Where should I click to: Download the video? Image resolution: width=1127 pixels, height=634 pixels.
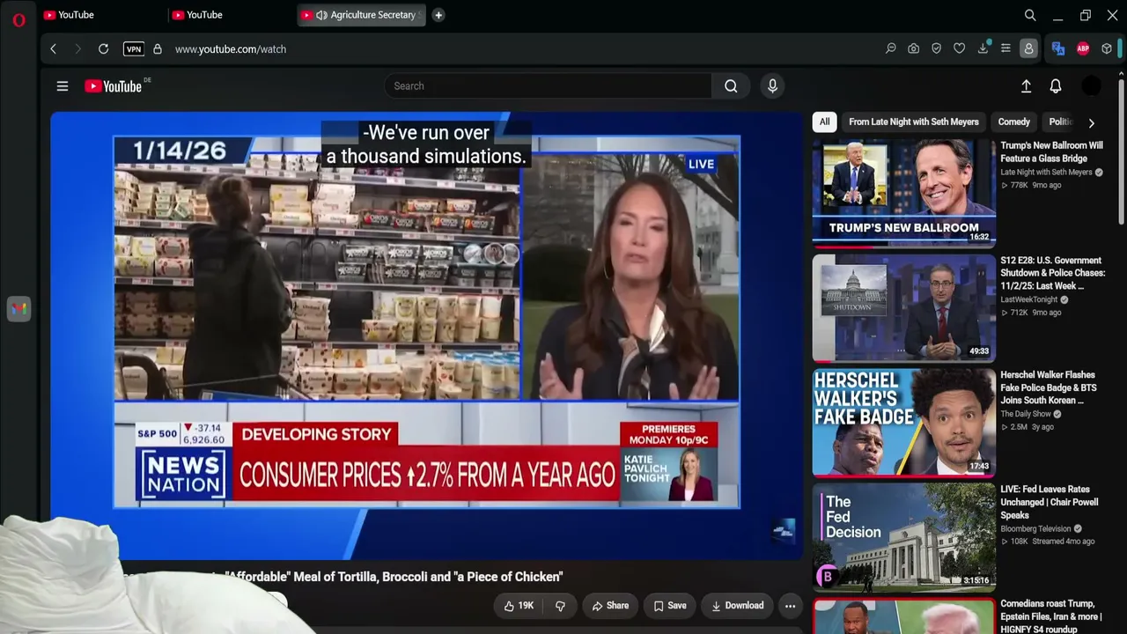[x=737, y=606]
